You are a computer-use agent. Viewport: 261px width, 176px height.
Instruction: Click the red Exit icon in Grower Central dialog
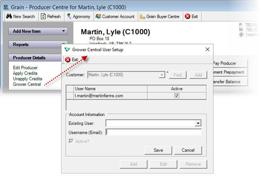point(68,59)
